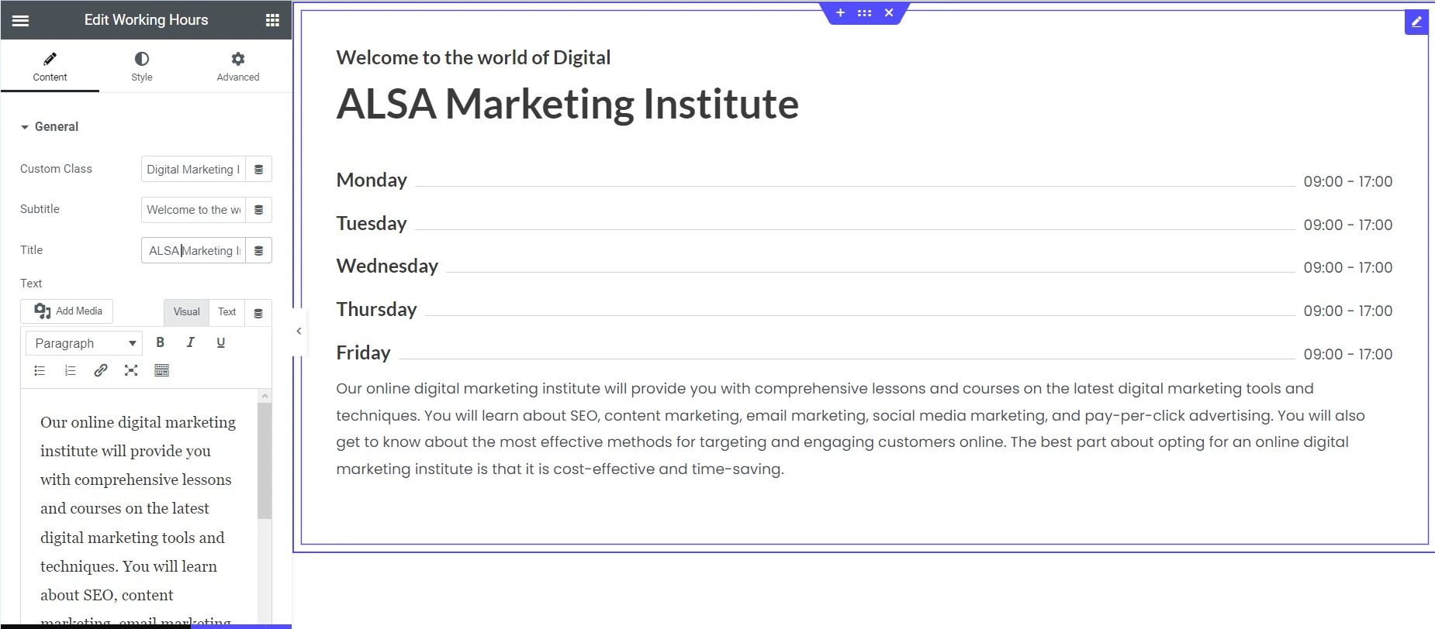This screenshot has width=1435, height=629.
Task: Click the dynamic tags icon beside Custom Class
Action: click(259, 170)
